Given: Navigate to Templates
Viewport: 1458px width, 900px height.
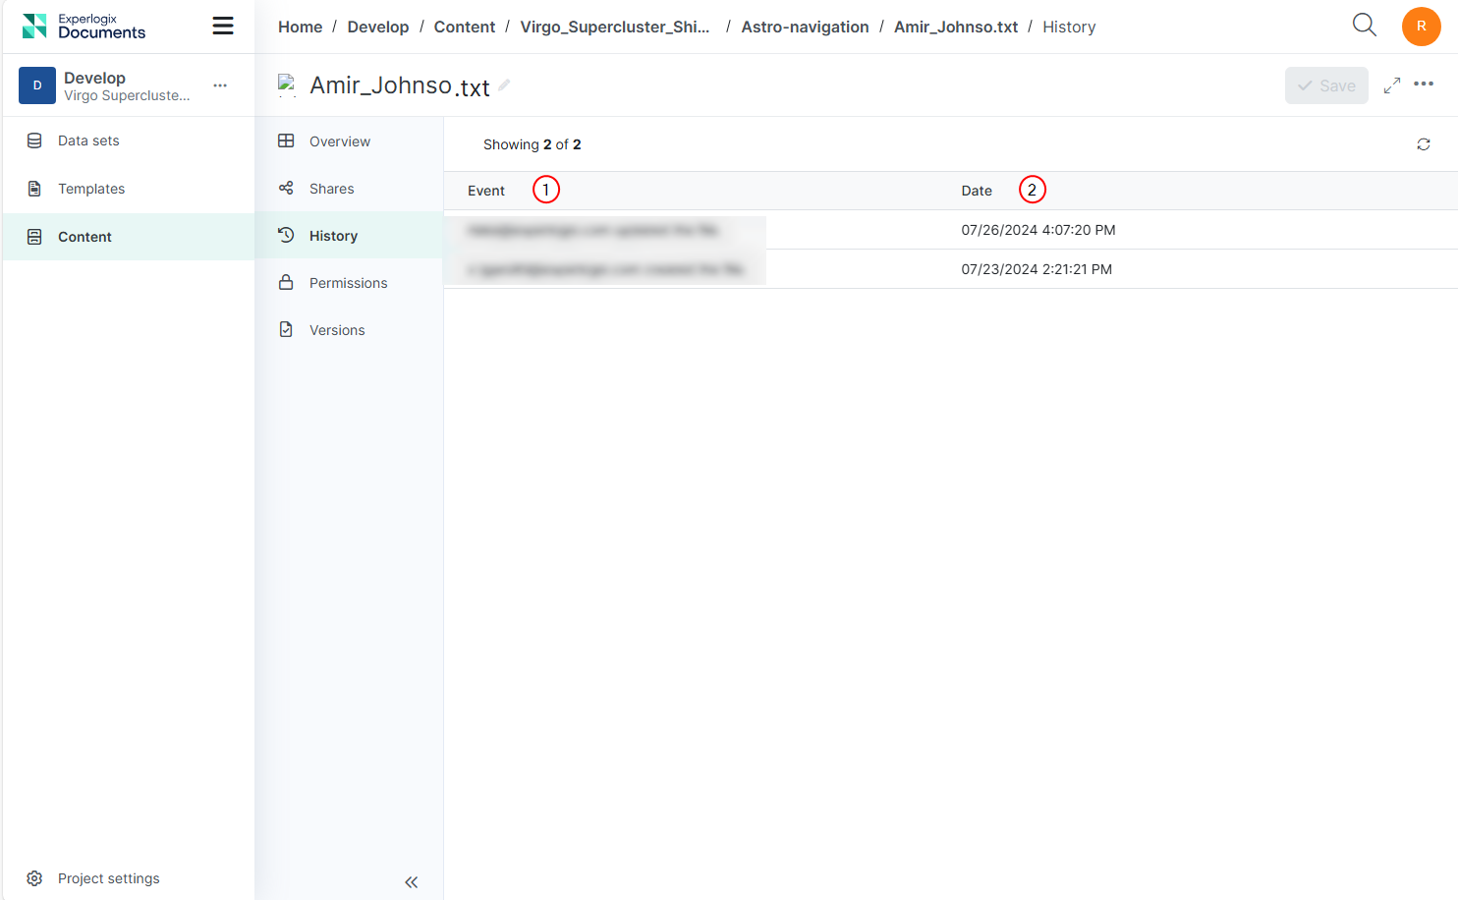Looking at the screenshot, I should click(x=91, y=189).
